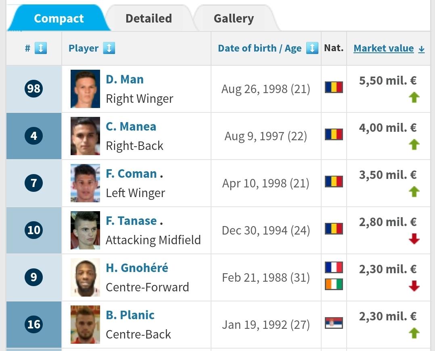Click France flag next to H. Gnohéré

334,267
